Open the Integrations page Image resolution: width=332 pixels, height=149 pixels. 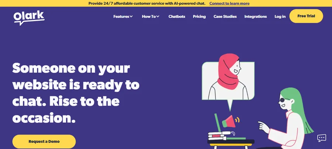coord(256,16)
